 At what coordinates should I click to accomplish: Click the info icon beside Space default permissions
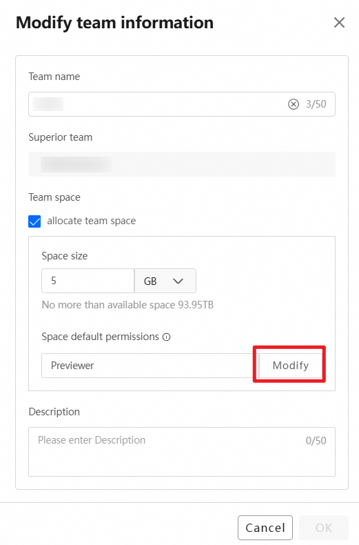coord(167,337)
